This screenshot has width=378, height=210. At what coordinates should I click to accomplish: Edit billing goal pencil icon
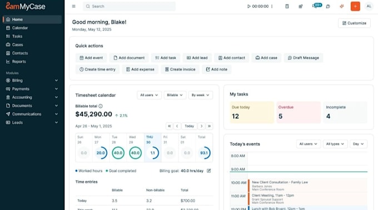point(209,171)
